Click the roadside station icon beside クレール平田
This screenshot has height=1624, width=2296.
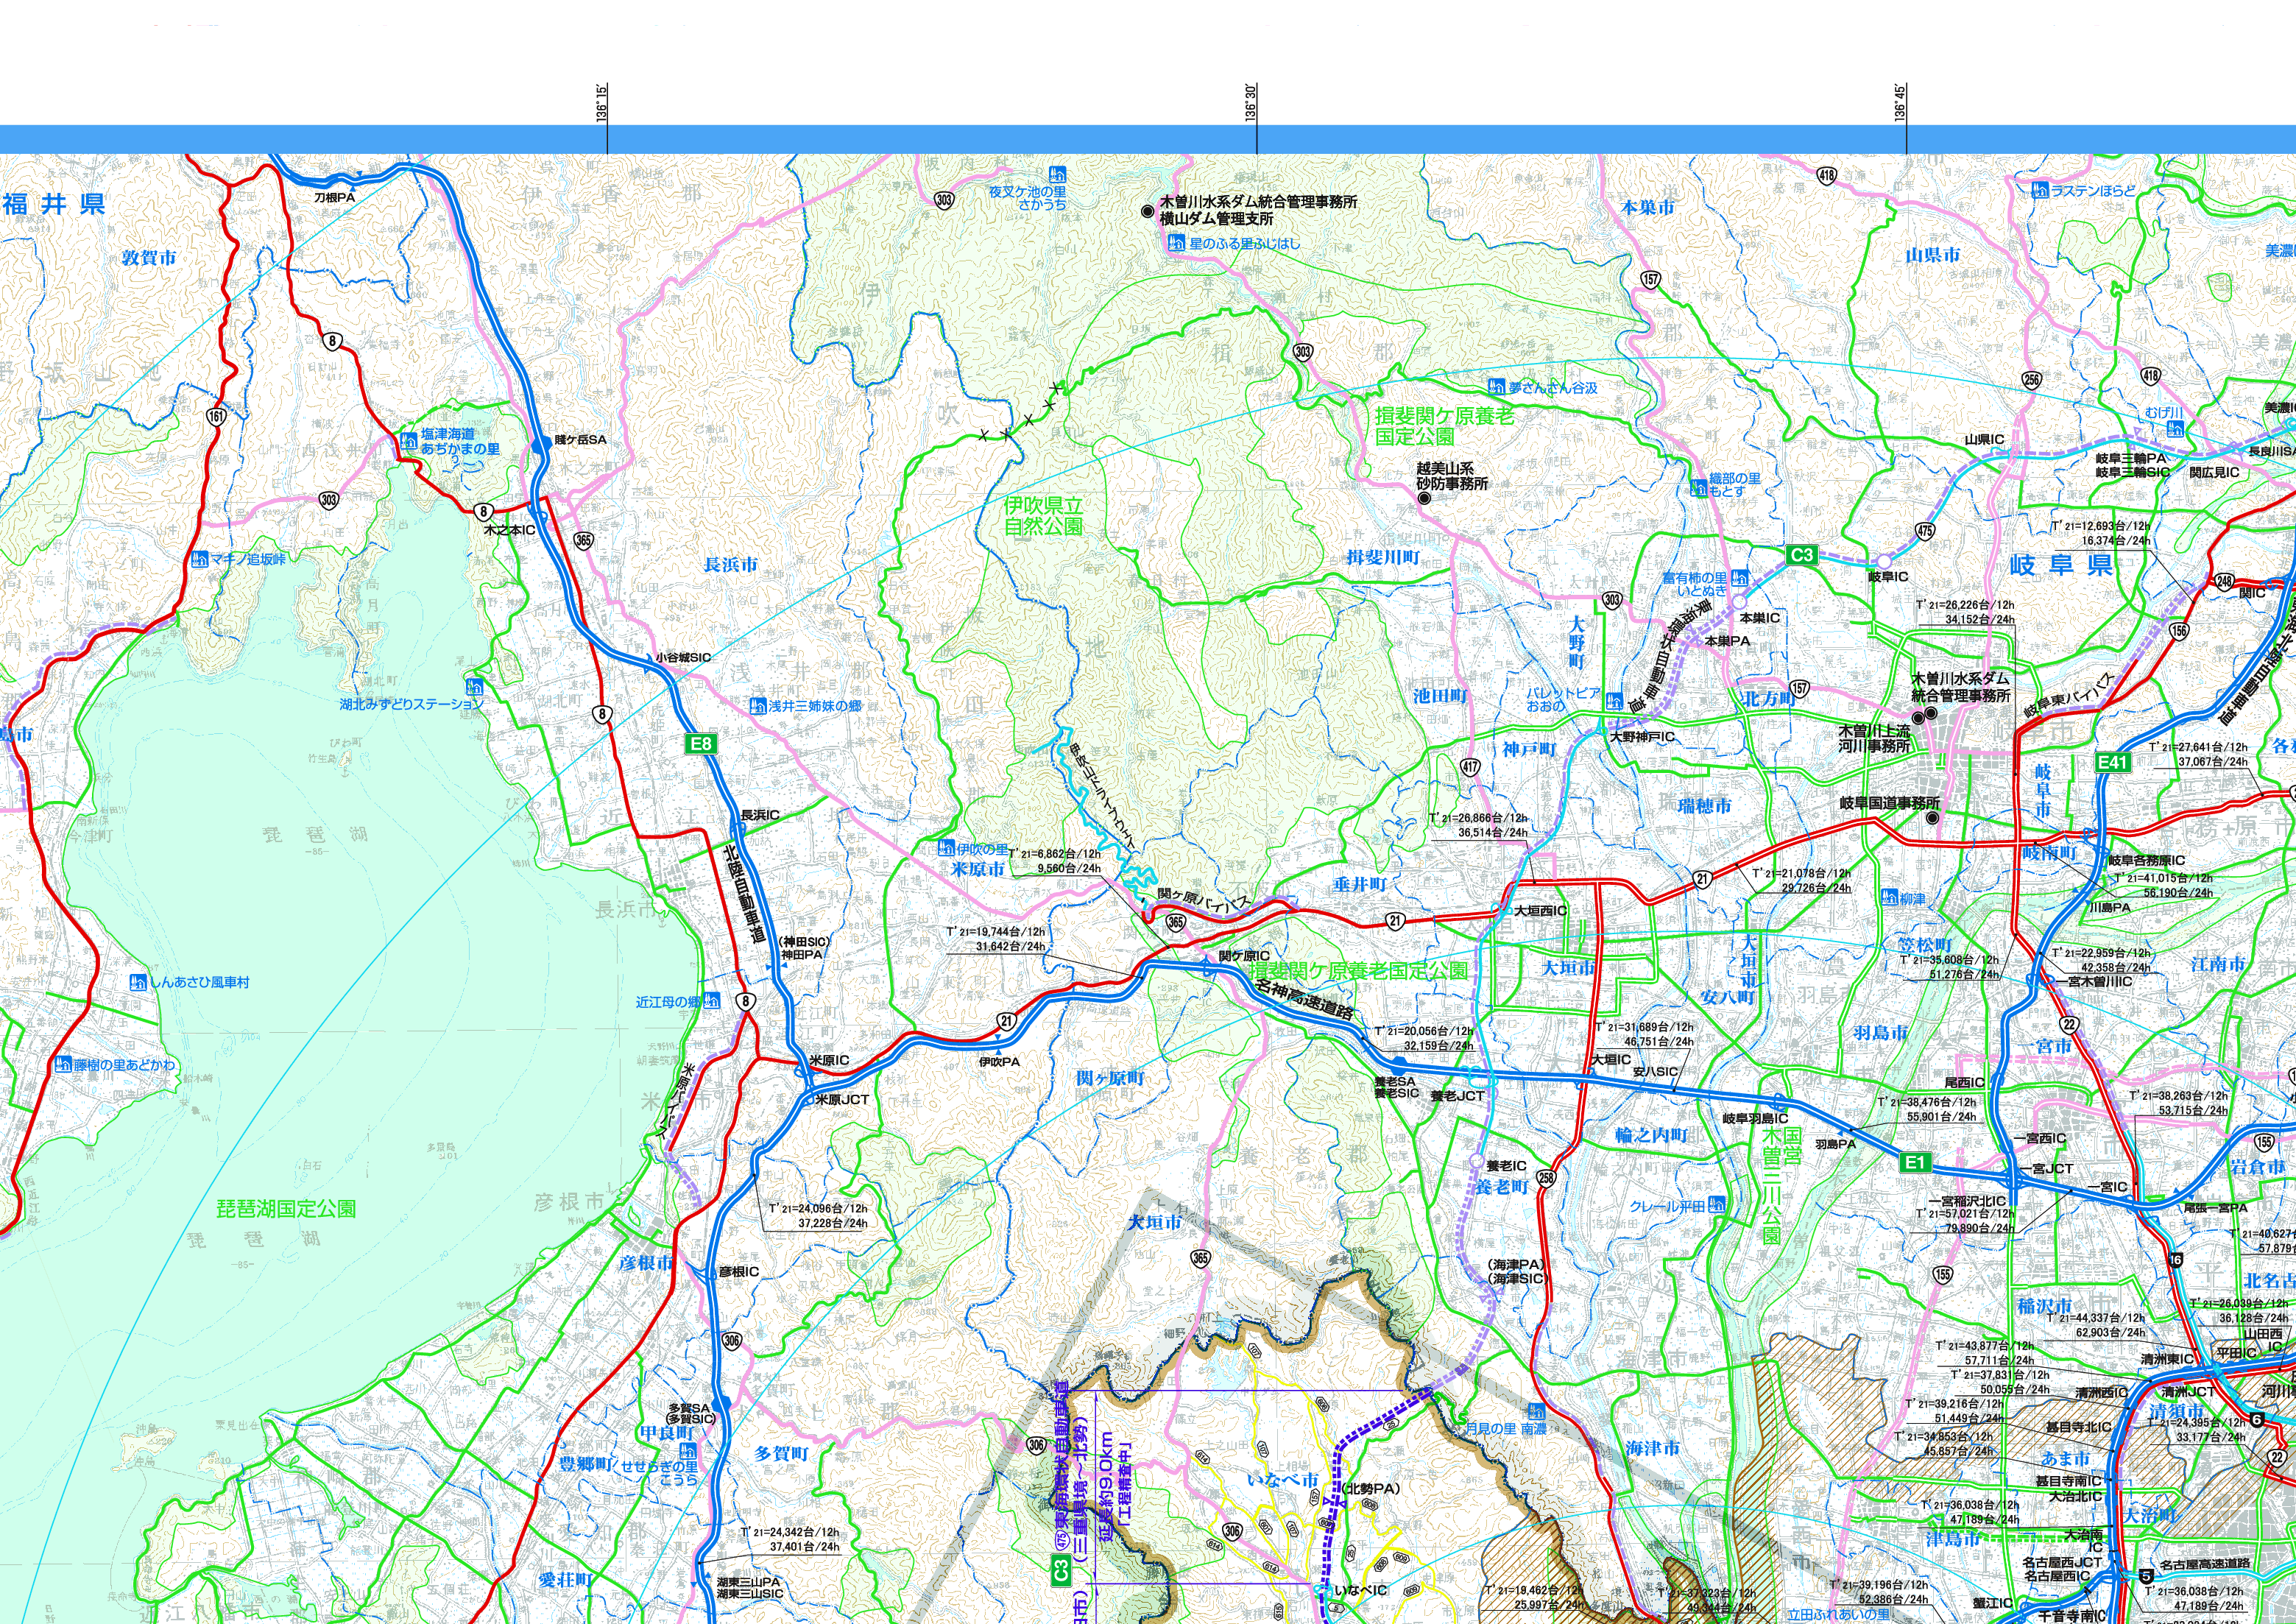click(x=1717, y=1204)
